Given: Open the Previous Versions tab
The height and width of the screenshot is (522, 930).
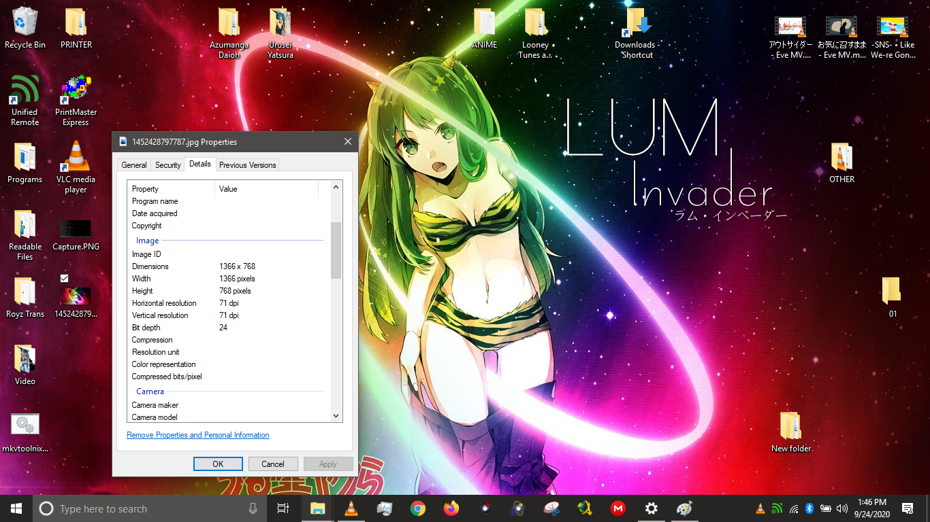Looking at the screenshot, I should (248, 165).
